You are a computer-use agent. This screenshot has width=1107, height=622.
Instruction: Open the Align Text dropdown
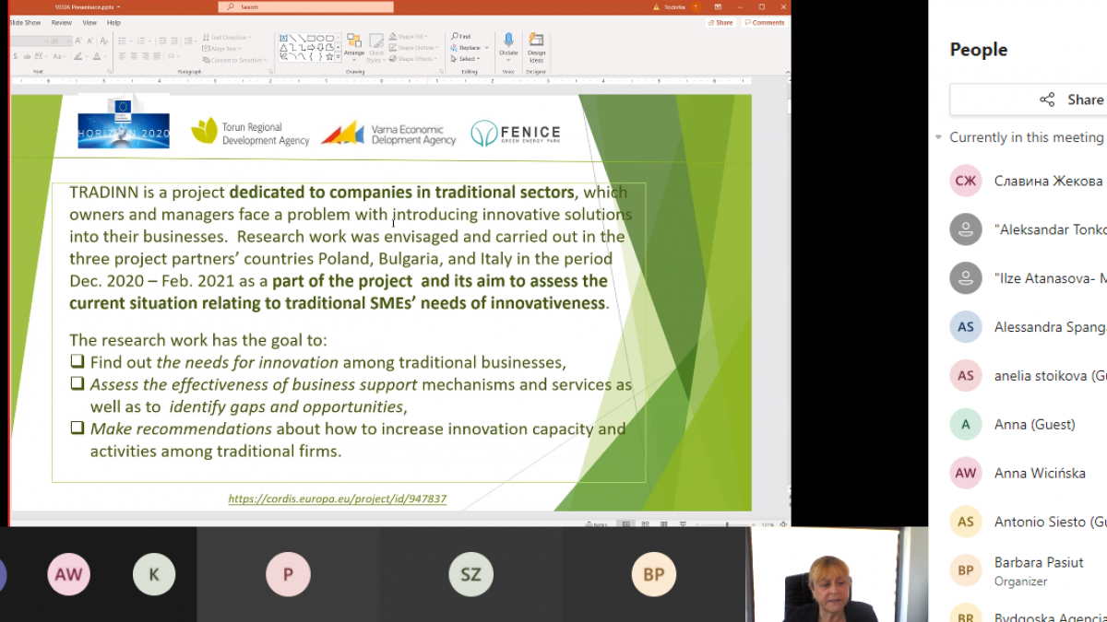click(x=221, y=49)
